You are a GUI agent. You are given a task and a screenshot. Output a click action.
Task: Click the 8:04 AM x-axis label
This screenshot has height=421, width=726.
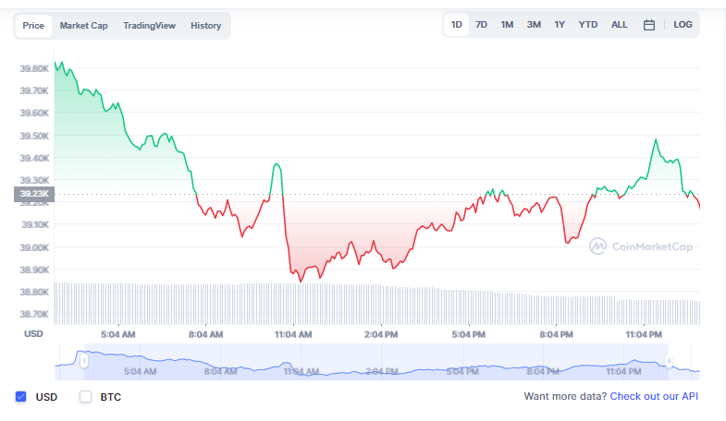tap(205, 334)
